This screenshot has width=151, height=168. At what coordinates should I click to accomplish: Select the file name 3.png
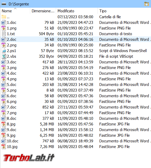pos(12,68)
